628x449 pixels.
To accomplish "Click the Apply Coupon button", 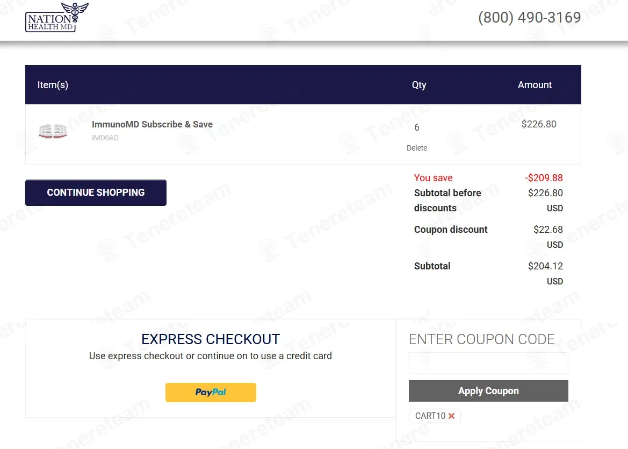I will click(x=488, y=391).
